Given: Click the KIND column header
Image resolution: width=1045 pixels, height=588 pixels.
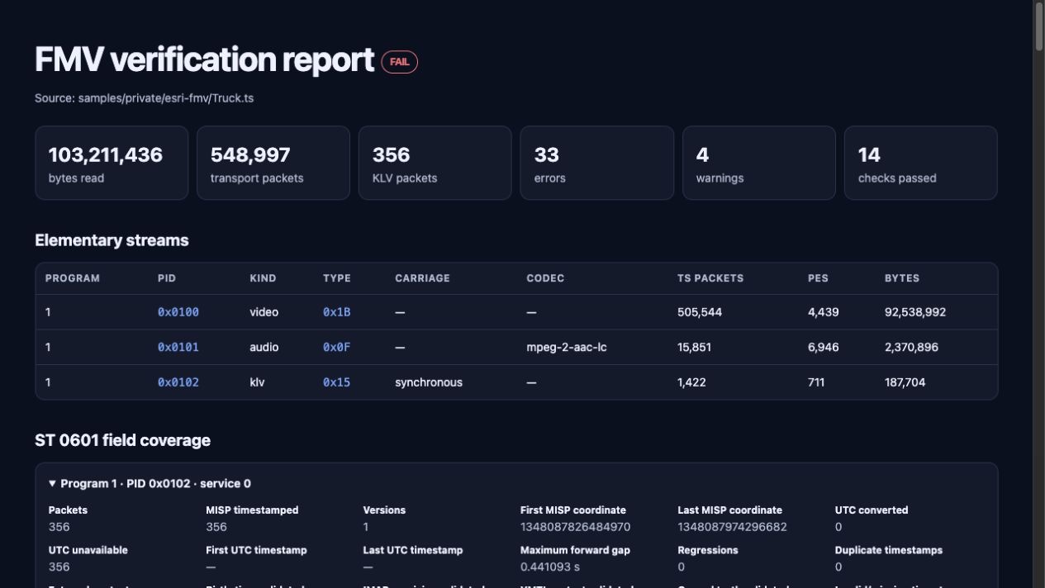Looking at the screenshot, I should (x=263, y=278).
